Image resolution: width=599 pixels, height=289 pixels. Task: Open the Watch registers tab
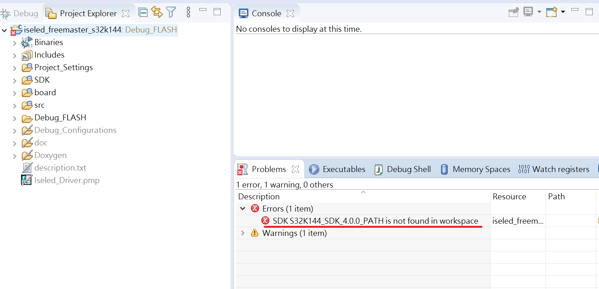pyautogui.click(x=554, y=169)
